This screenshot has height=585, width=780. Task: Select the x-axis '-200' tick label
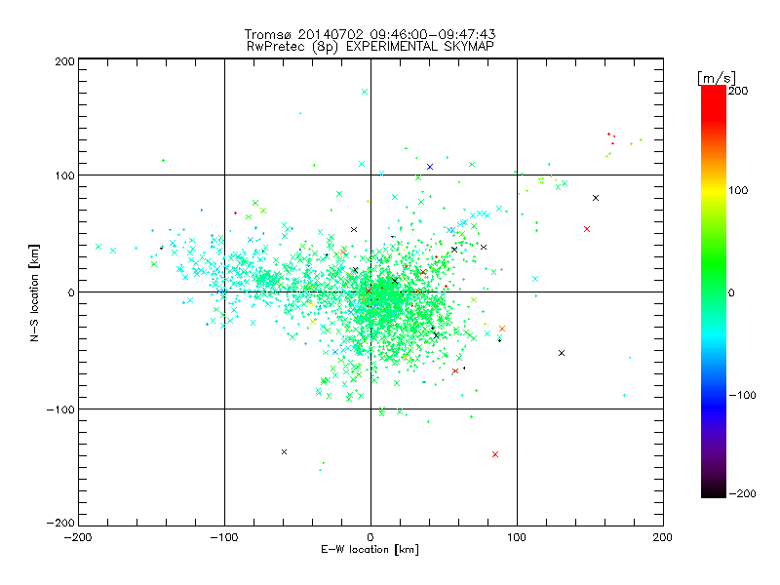(78, 538)
